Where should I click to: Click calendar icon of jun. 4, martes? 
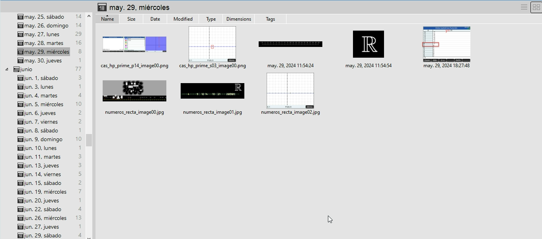(21, 95)
